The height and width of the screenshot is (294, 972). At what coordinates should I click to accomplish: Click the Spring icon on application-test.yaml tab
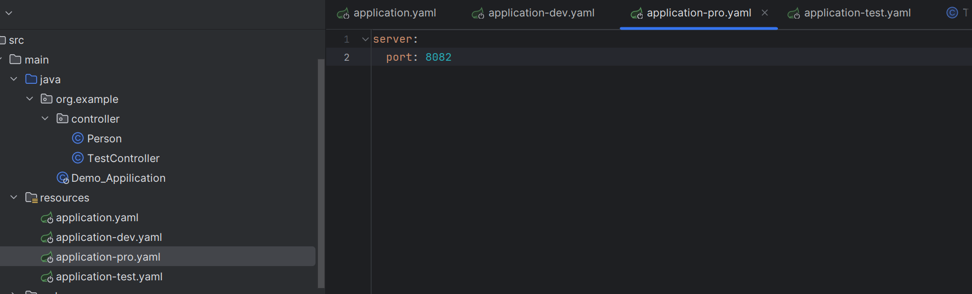tap(794, 13)
